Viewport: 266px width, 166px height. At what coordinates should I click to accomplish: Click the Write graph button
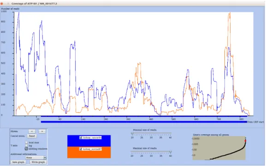pyautogui.click(x=38, y=162)
